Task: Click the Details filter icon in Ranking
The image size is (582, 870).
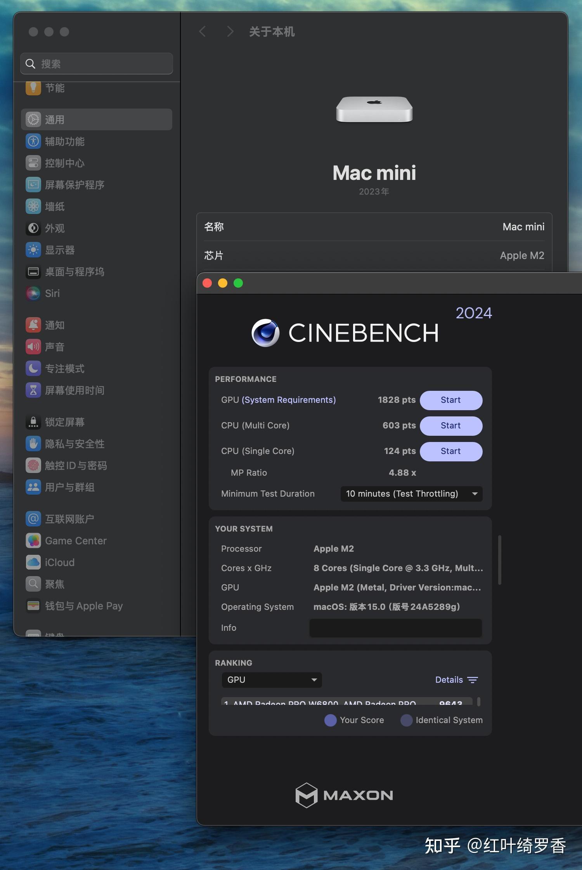Action: [473, 680]
